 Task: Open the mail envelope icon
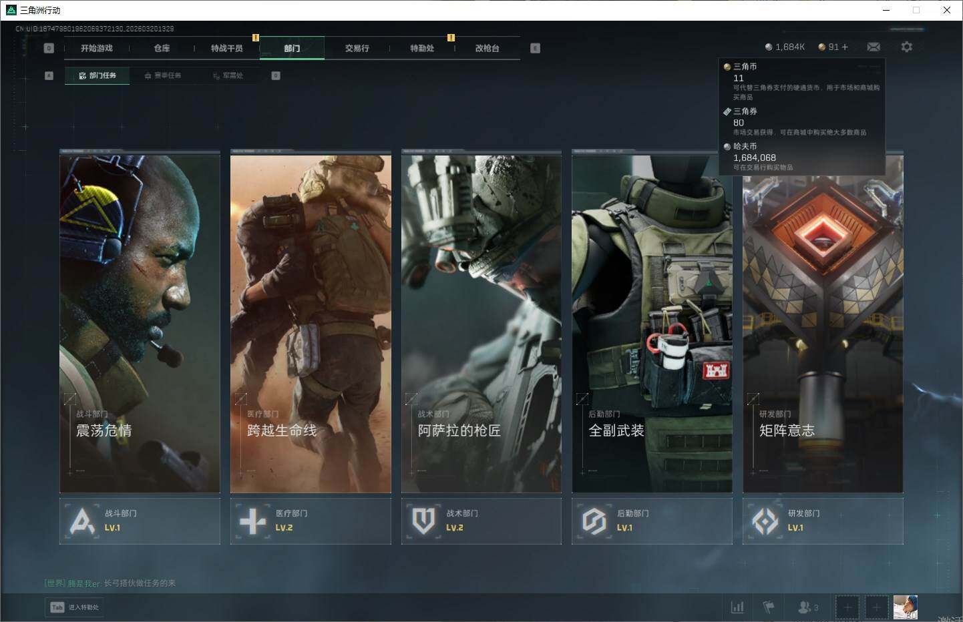(x=874, y=47)
